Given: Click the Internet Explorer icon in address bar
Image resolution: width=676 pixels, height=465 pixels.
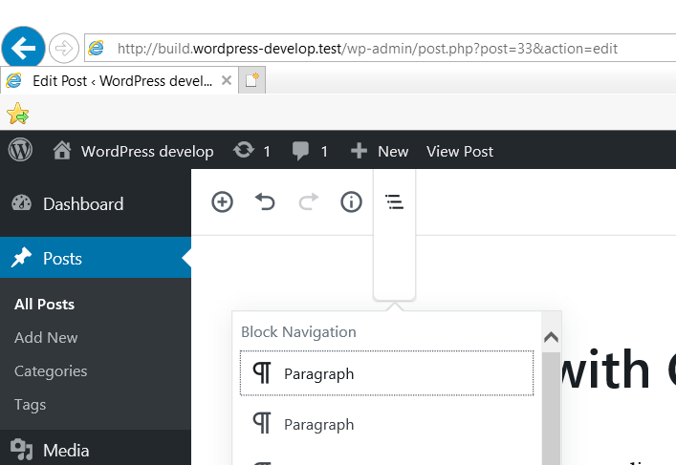Looking at the screenshot, I should [96, 48].
